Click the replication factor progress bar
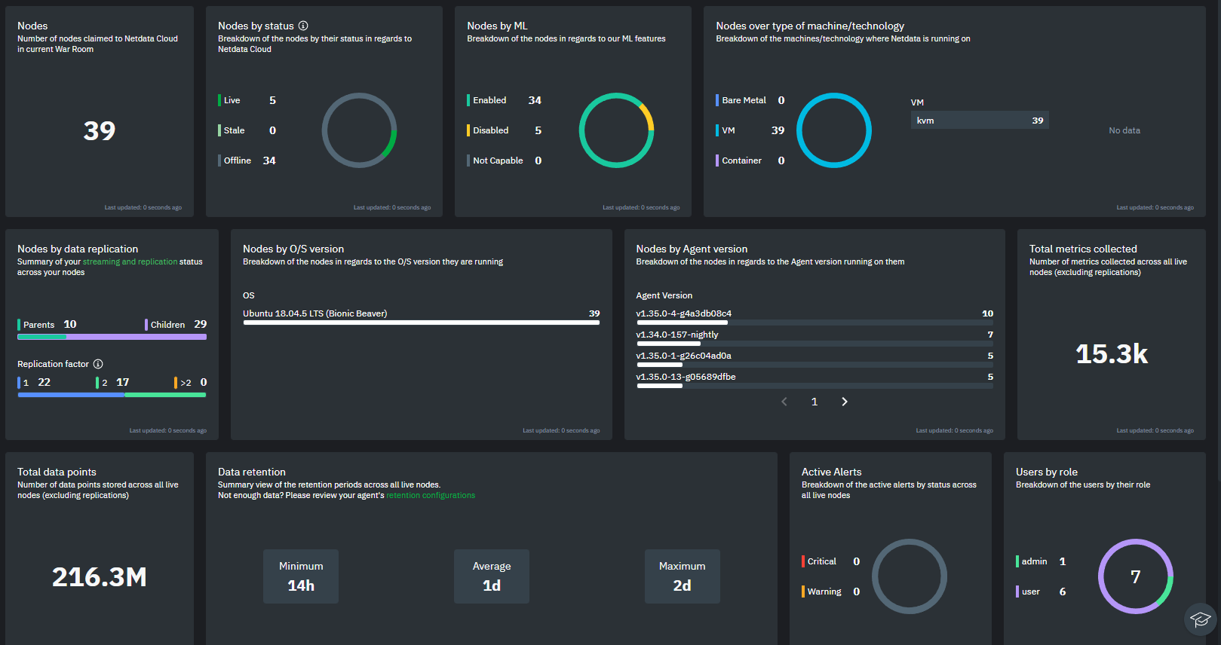The image size is (1221, 645). [112, 395]
